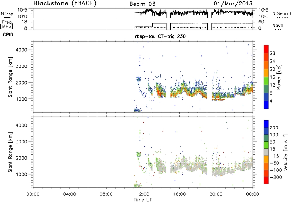Click the '1000' tick on velocity panel axis
This screenshot has height=202, width=292.
(x=22, y=174)
